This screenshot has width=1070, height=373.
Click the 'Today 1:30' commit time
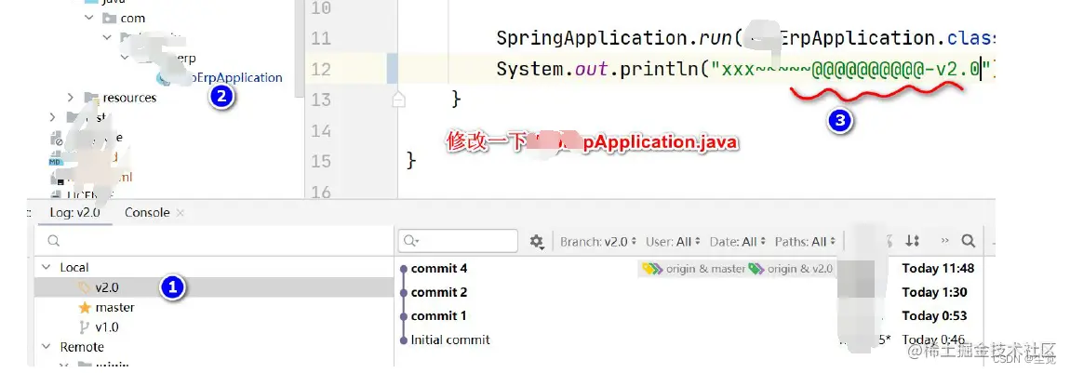[934, 292]
